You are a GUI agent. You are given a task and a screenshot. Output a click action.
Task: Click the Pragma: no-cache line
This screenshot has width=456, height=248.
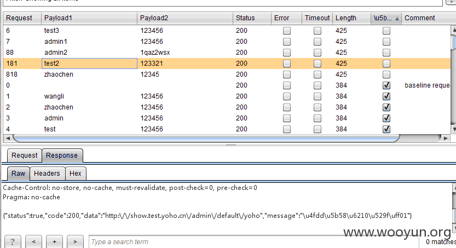click(x=31, y=197)
